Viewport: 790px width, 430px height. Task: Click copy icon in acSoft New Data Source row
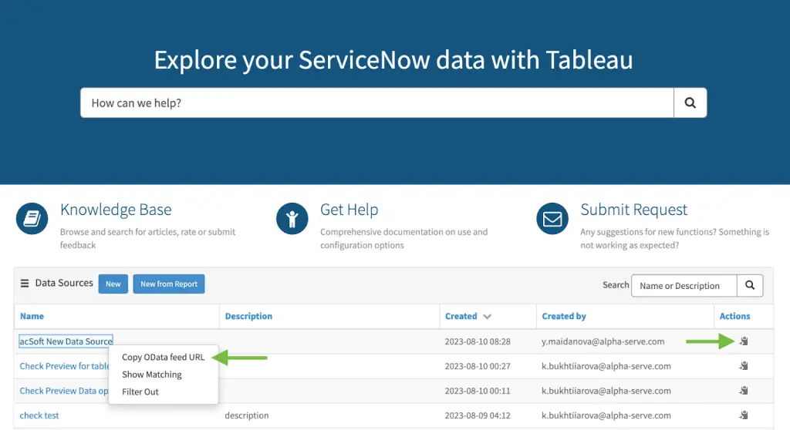744,341
